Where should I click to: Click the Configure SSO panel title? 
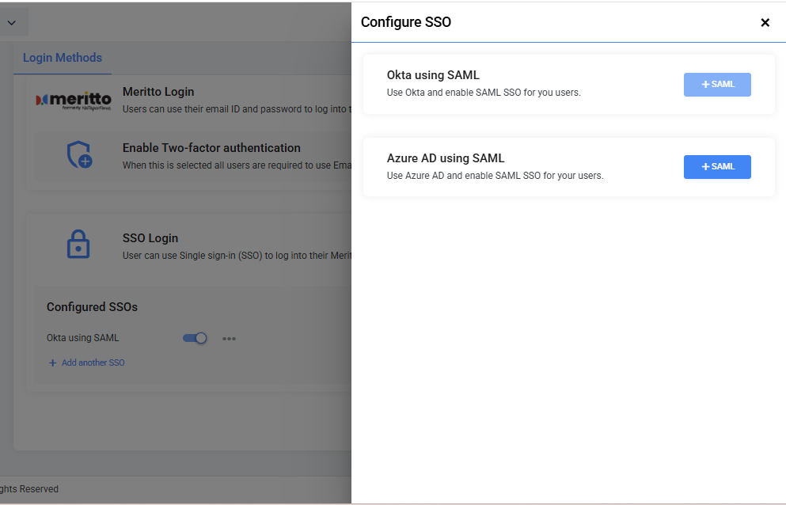[406, 22]
